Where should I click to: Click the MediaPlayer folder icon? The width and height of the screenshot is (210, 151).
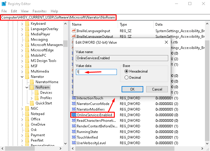(x=27, y=34)
